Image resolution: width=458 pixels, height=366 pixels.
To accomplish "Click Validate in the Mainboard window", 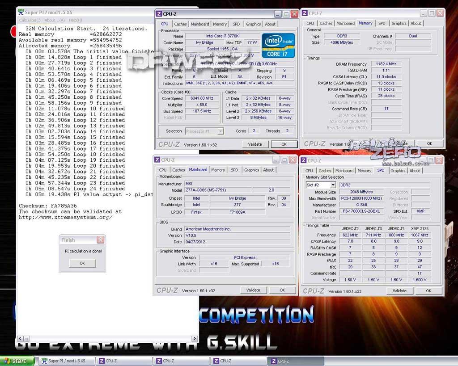I will click(253, 290).
